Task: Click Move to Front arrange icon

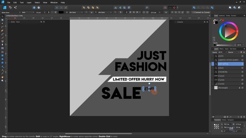Action: 97,8
